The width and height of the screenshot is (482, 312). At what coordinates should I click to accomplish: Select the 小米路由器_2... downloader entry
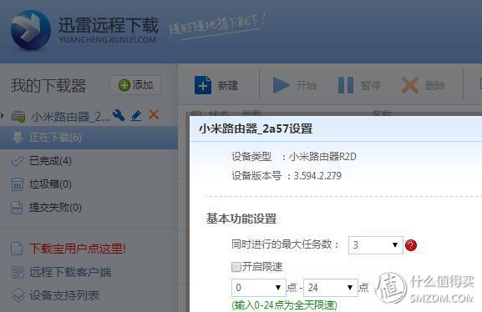70,117
